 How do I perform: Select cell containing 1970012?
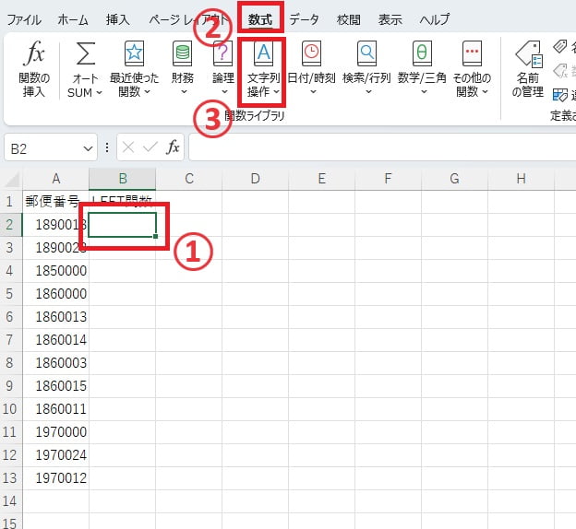pos(55,478)
